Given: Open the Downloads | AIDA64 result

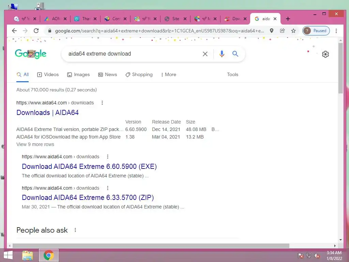Looking at the screenshot, I should (x=47, y=113).
